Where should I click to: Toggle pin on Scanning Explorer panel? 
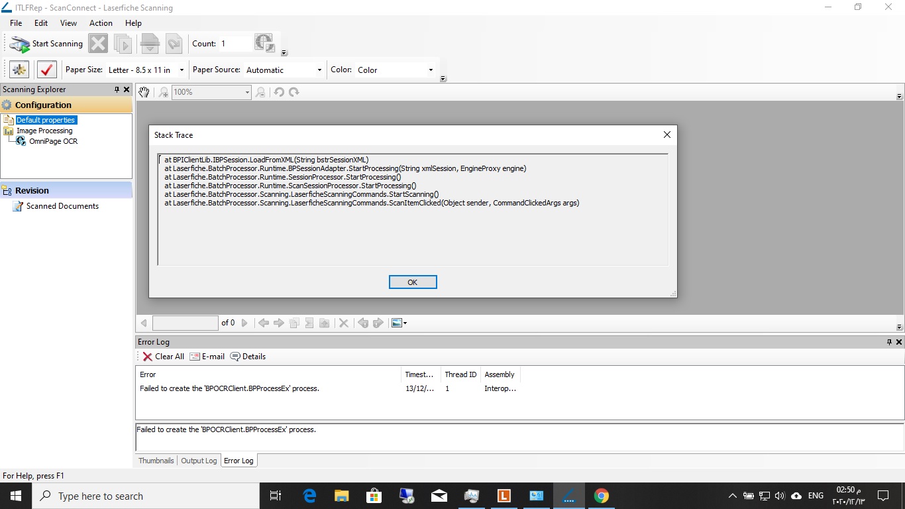coord(117,89)
